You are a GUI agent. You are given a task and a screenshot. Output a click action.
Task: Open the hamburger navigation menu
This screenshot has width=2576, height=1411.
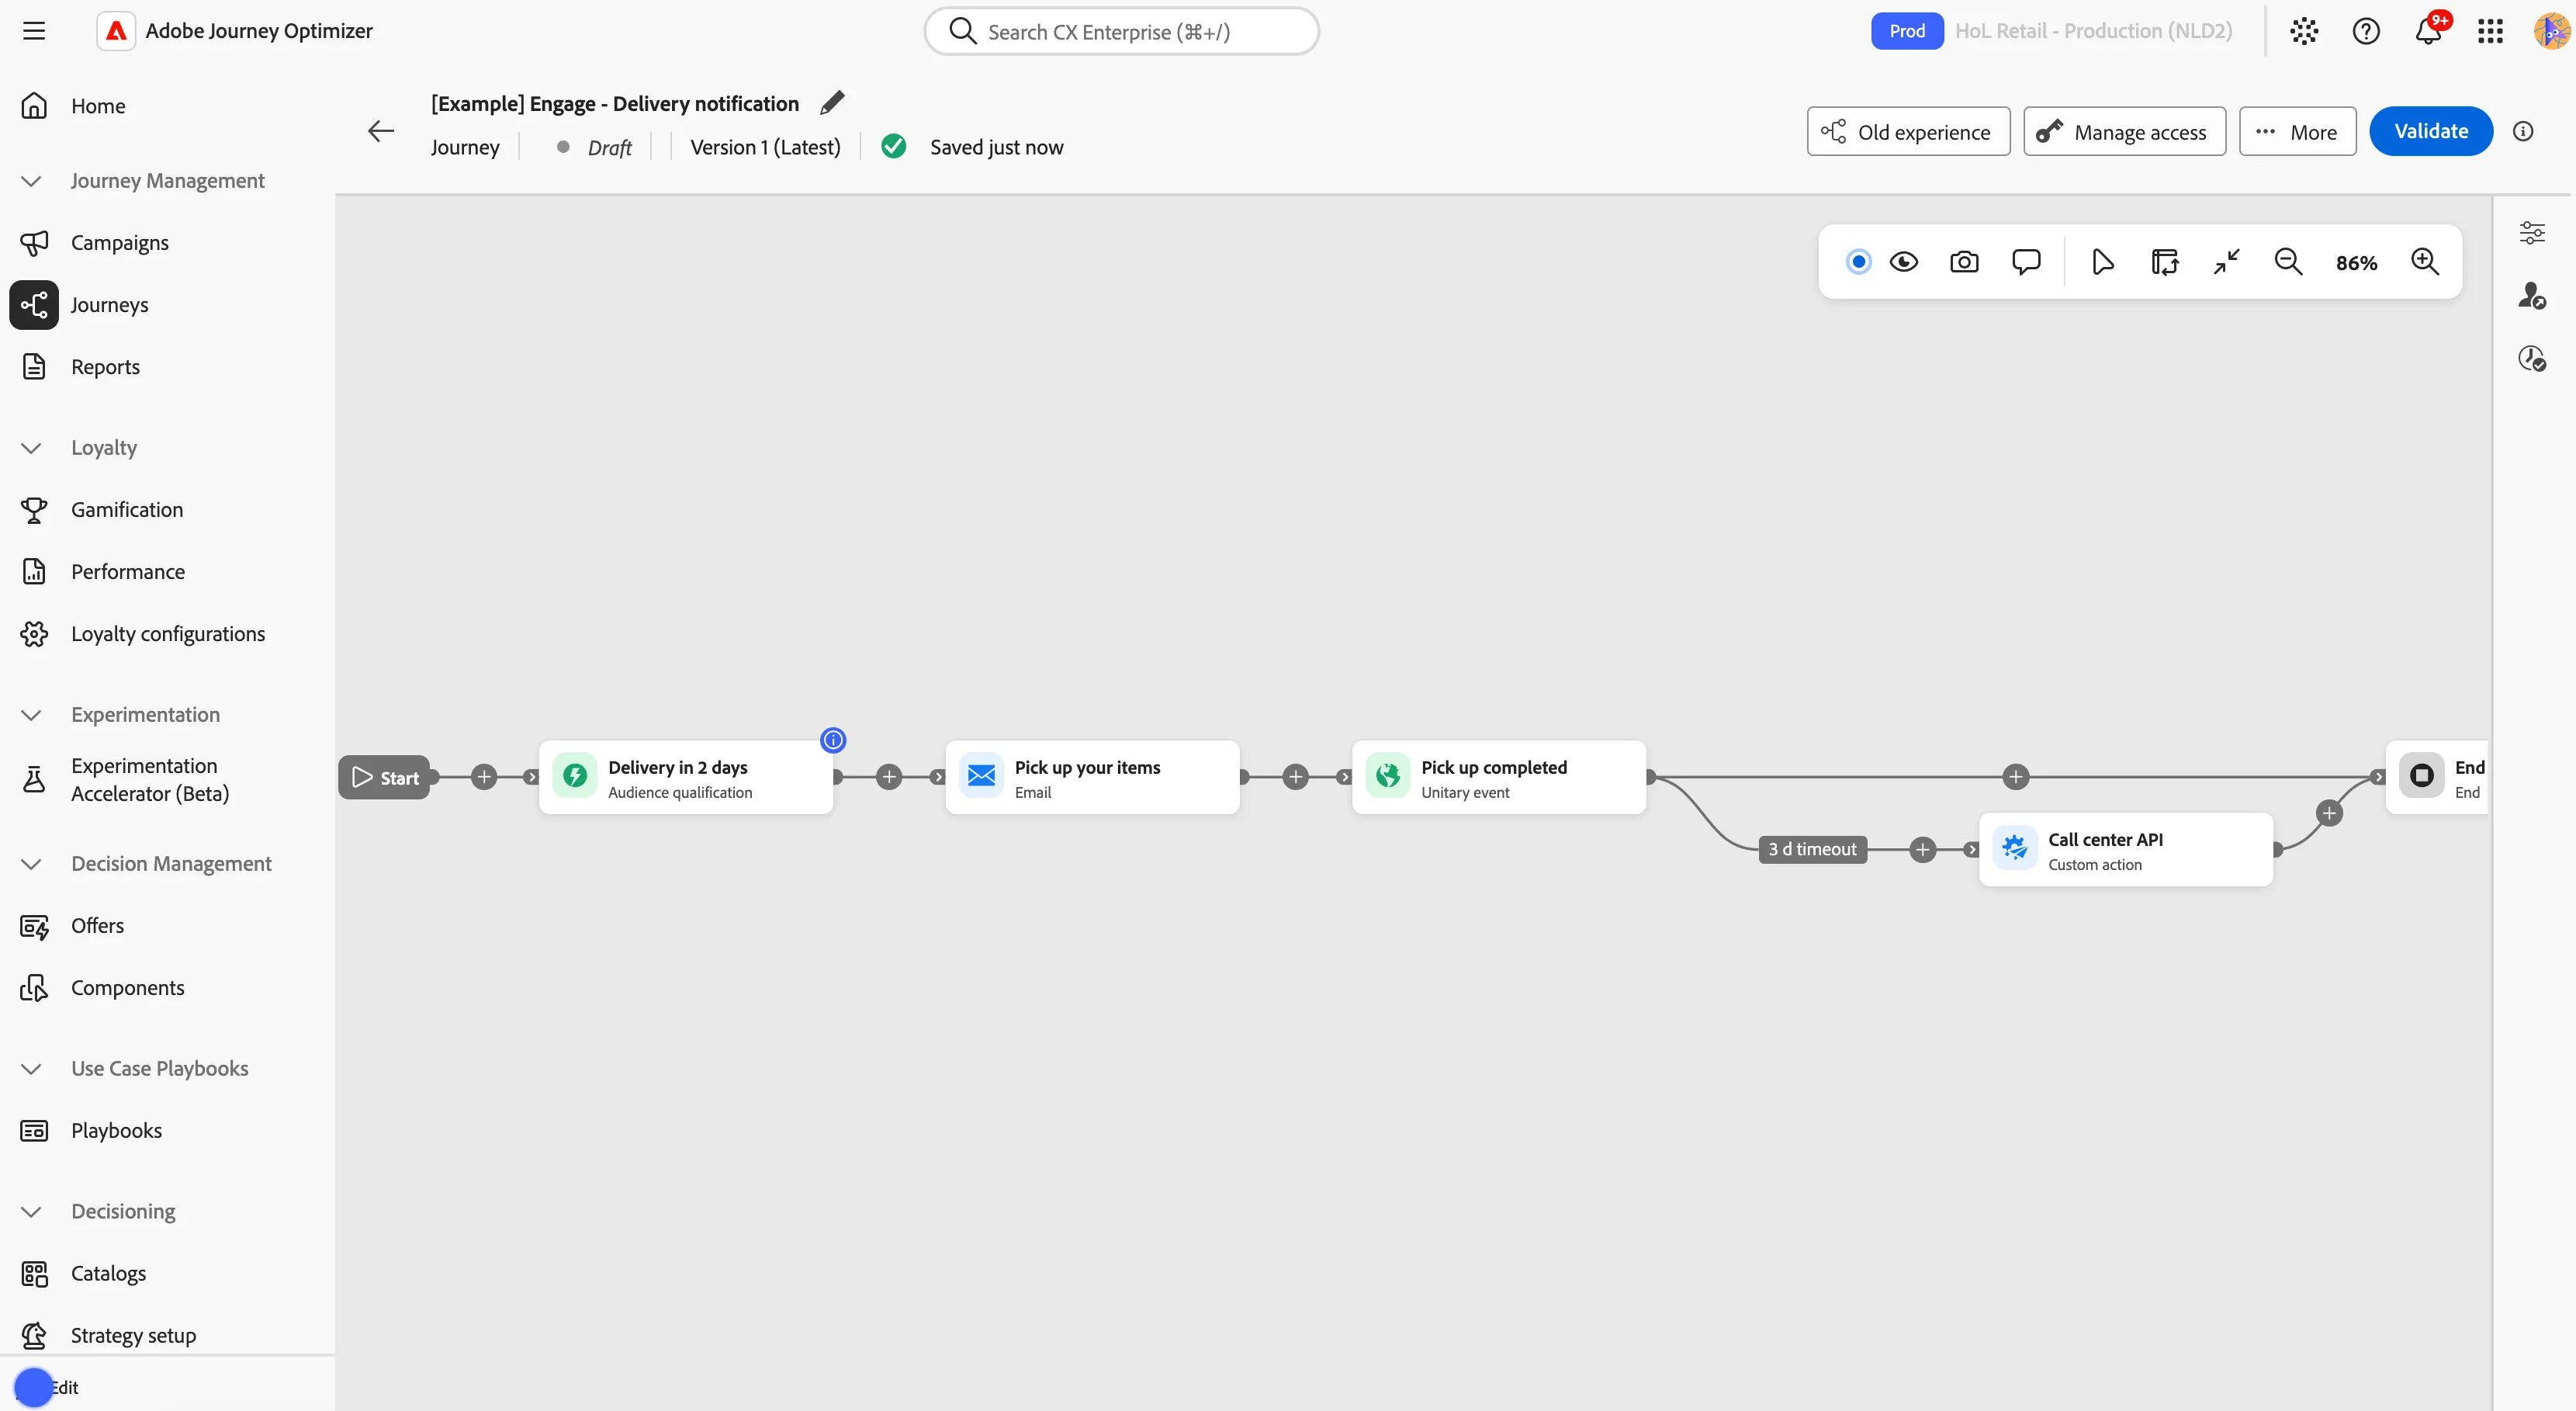coord(34,31)
